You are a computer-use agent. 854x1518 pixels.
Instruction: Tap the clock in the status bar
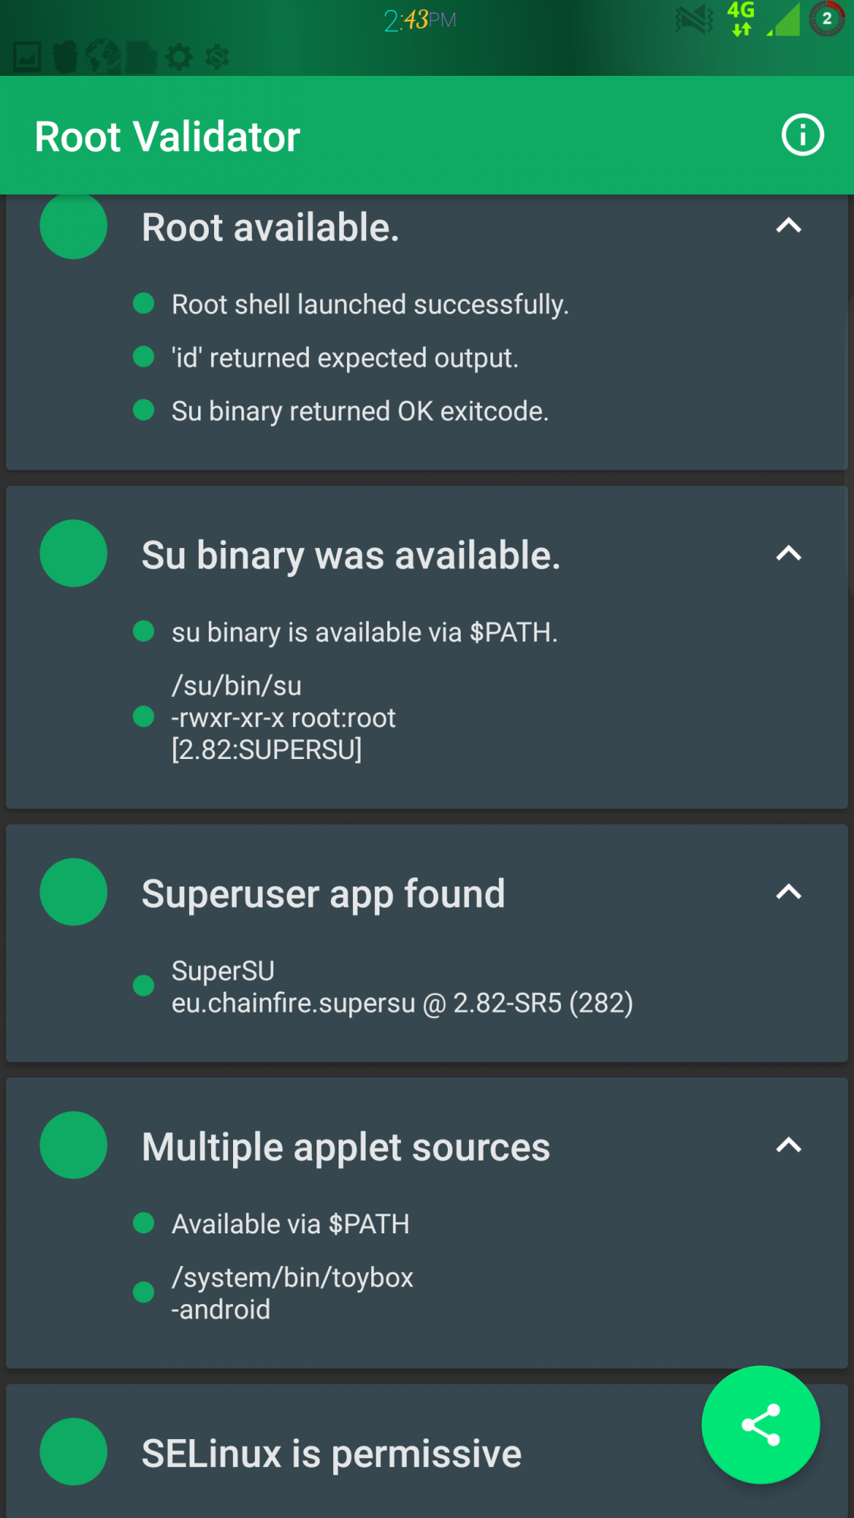point(420,20)
